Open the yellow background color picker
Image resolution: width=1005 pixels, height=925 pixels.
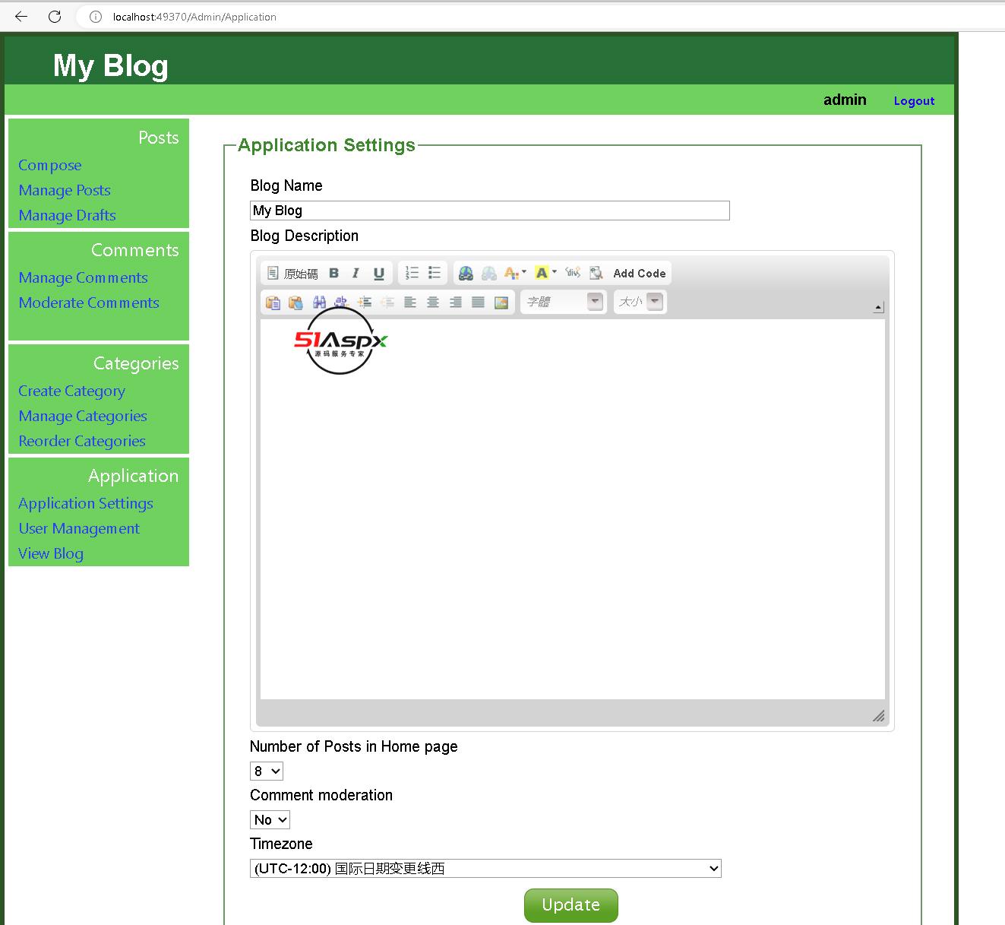coord(545,273)
